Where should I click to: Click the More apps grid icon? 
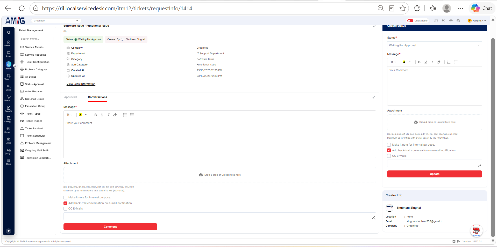9,162
